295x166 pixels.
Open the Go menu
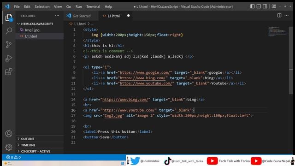coord(69,6)
